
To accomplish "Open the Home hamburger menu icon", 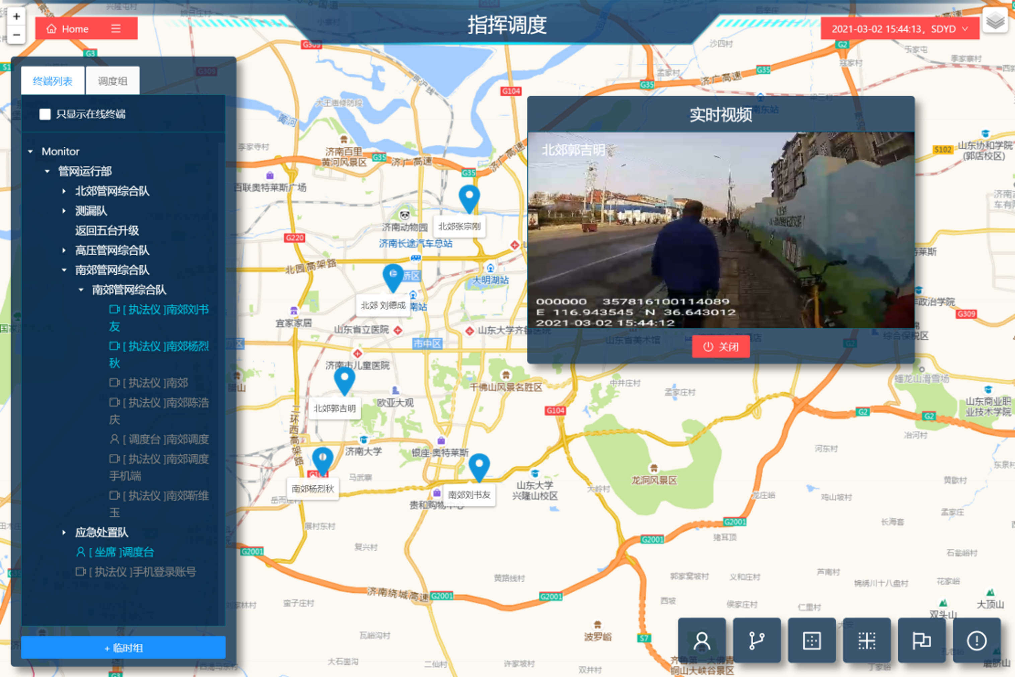I will (116, 28).
